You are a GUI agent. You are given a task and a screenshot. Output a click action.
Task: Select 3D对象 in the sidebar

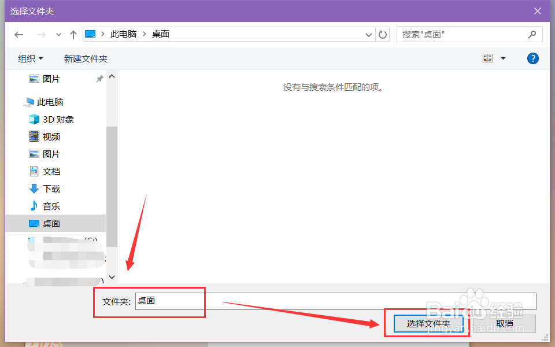point(57,119)
